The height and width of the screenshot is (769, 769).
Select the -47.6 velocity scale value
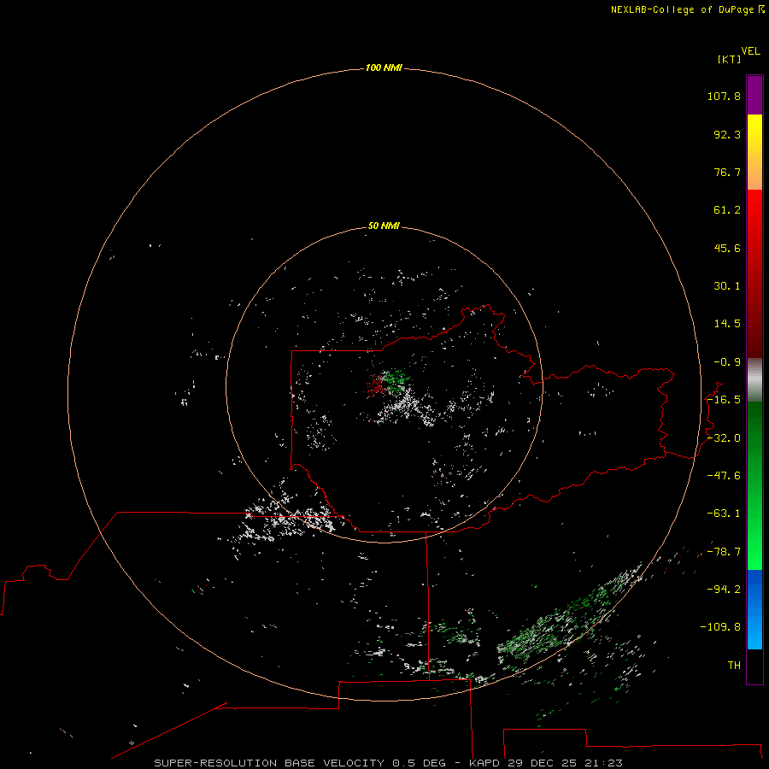(724, 476)
